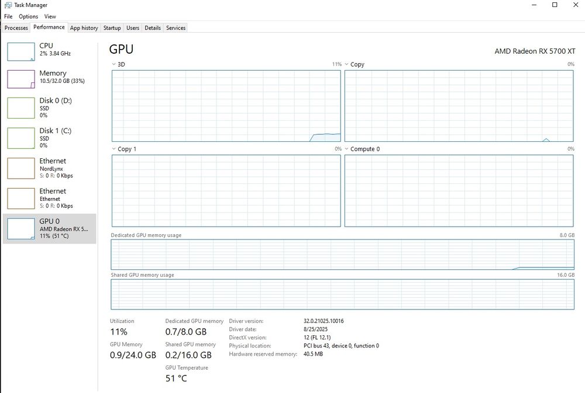Click the 'AMD Radeon RX 5700 XT' heading
This screenshot has width=585, height=393.
(535, 51)
